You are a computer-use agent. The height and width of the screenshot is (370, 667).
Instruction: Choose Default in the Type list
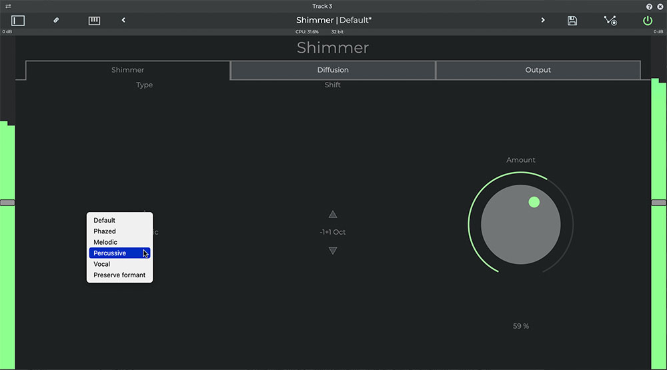pos(105,221)
